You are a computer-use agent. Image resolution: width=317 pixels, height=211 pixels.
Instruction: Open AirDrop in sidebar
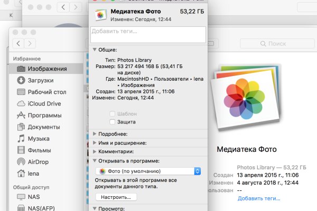pyautogui.click(x=40, y=161)
